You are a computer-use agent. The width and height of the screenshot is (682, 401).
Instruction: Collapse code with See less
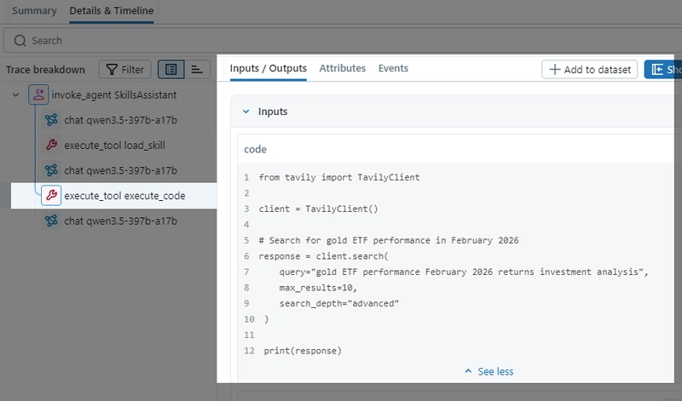(488, 371)
